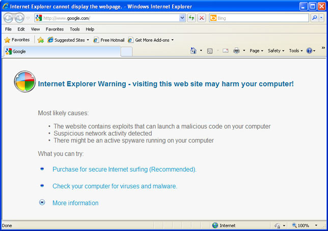The width and height of the screenshot is (328, 231).
Task: Click the blue Help question mark icon
Action: 309,50
